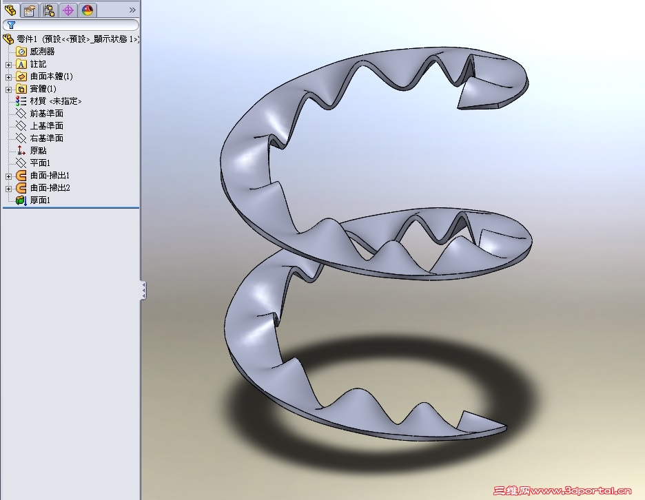This screenshot has width=645, height=500.
Task: Switch to the ConfigurationManager tab
Action: tap(49, 10)
